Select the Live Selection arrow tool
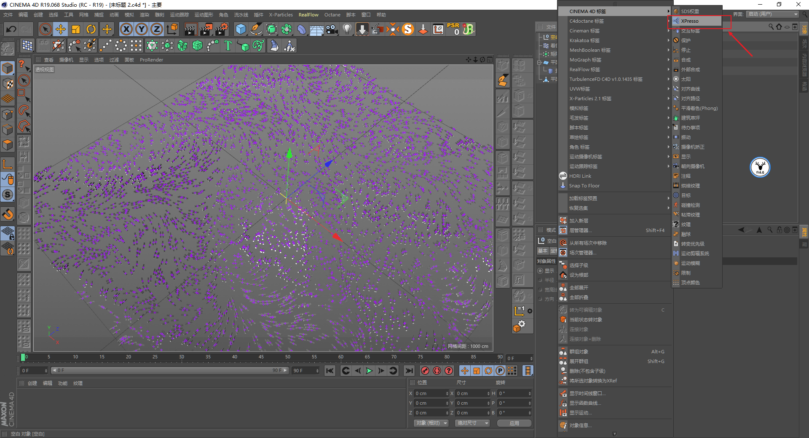Viewport: 809px width, 438px height. pos(45,29)
